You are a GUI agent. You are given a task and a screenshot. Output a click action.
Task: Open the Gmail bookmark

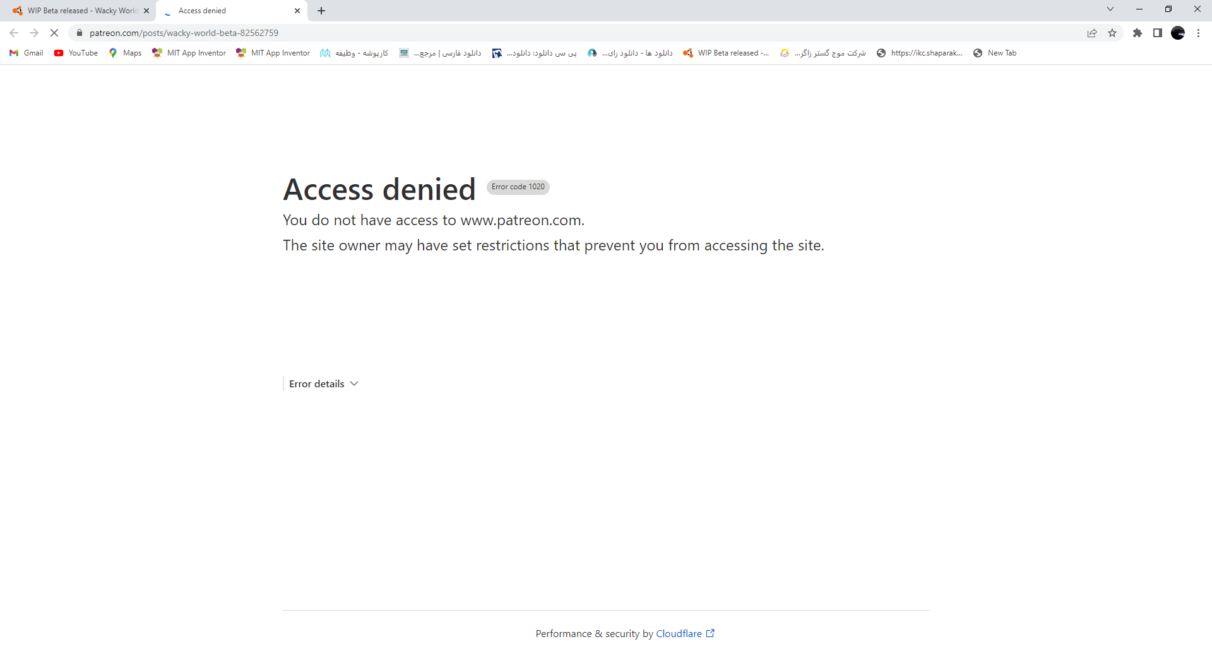(27, 53)
